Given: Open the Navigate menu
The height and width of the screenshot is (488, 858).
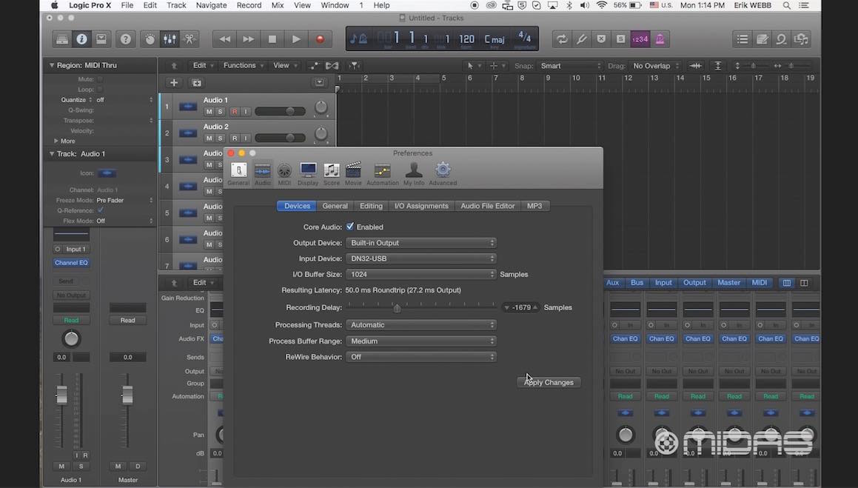Looking at the screenshot, I should pos(211,5).
